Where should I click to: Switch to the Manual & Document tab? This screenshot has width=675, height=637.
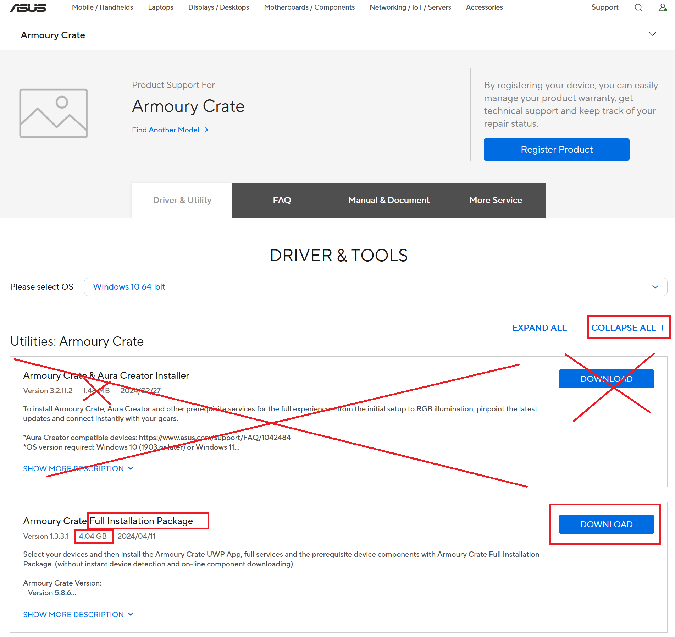[x=388, y=200]
